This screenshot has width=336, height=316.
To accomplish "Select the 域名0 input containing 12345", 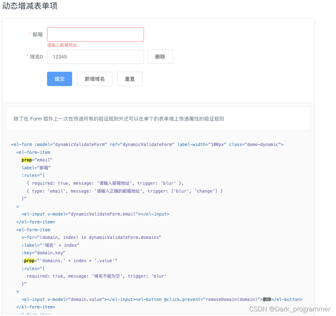I will click(95, 56).
